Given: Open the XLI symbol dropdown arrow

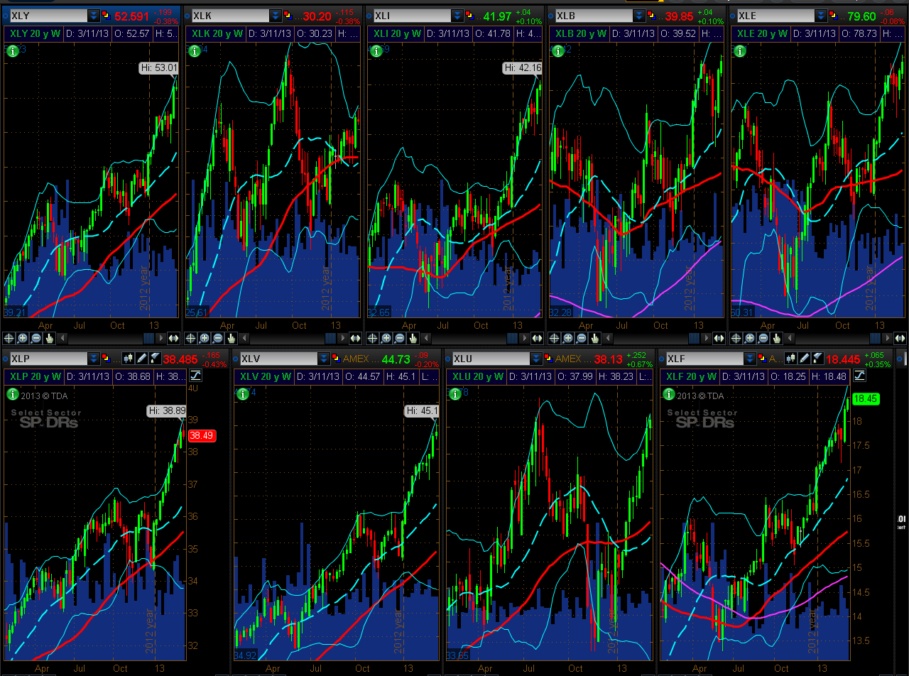Looking at the screenshot, I should click(457, 16).
